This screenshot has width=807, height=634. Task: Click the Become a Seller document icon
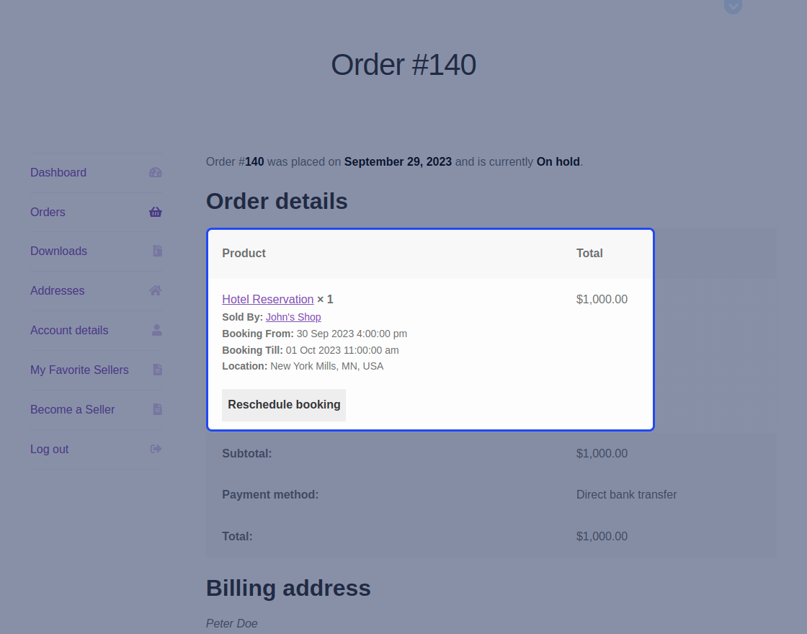pos(157,409)
